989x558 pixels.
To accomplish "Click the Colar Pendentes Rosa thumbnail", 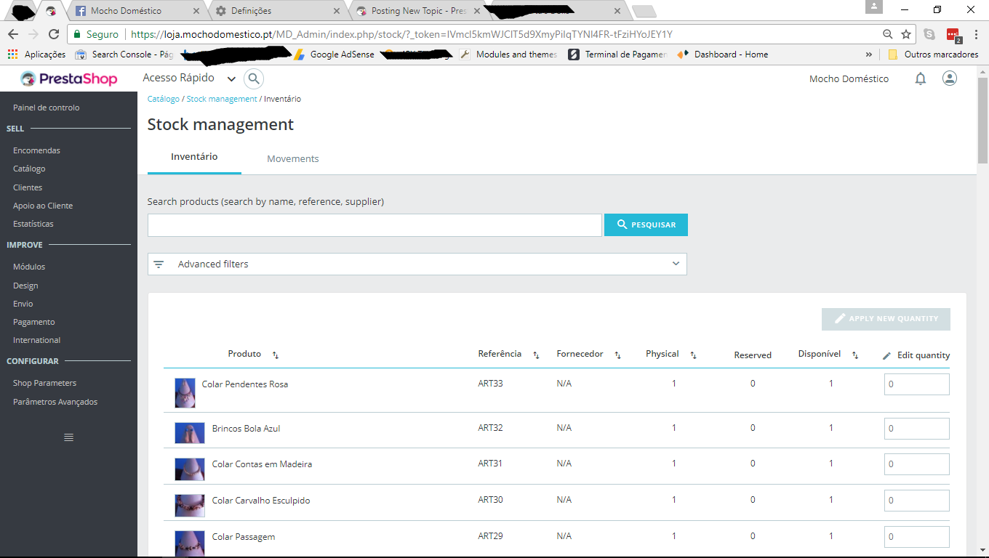I will point(185,393).
